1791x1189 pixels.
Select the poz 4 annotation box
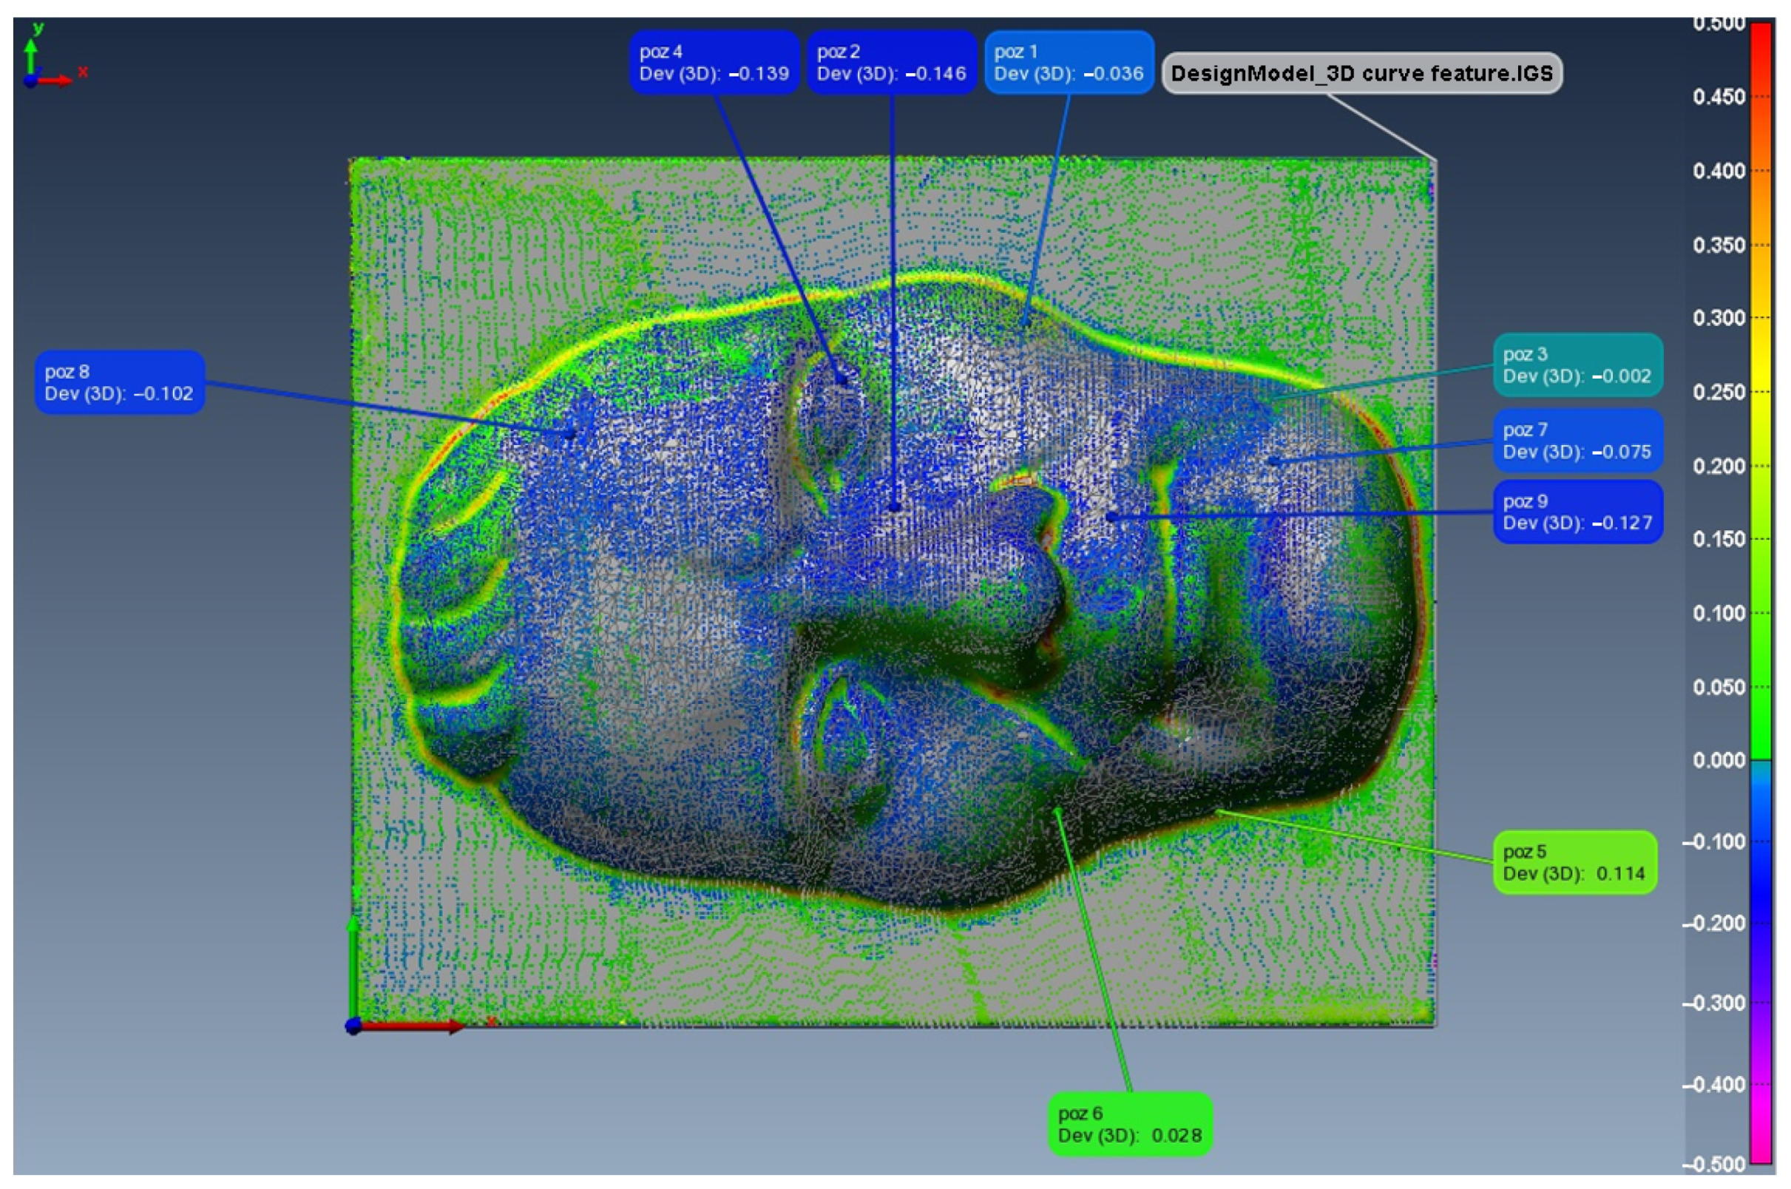714,63
